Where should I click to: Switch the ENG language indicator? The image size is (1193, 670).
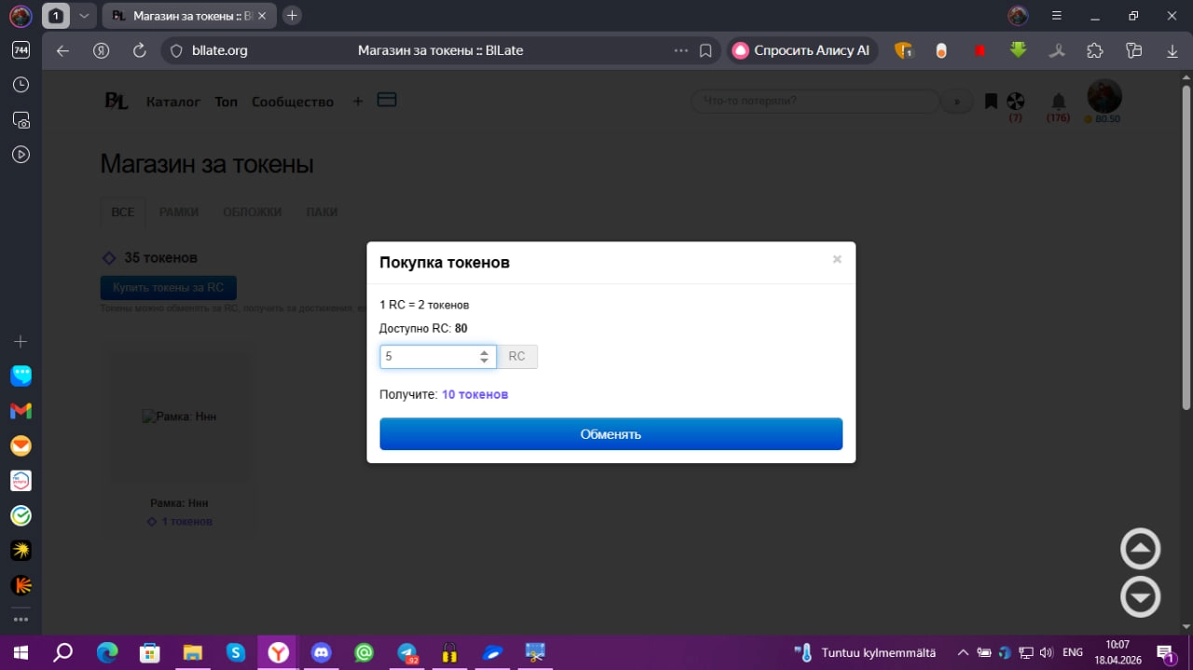coord(1073,652)
